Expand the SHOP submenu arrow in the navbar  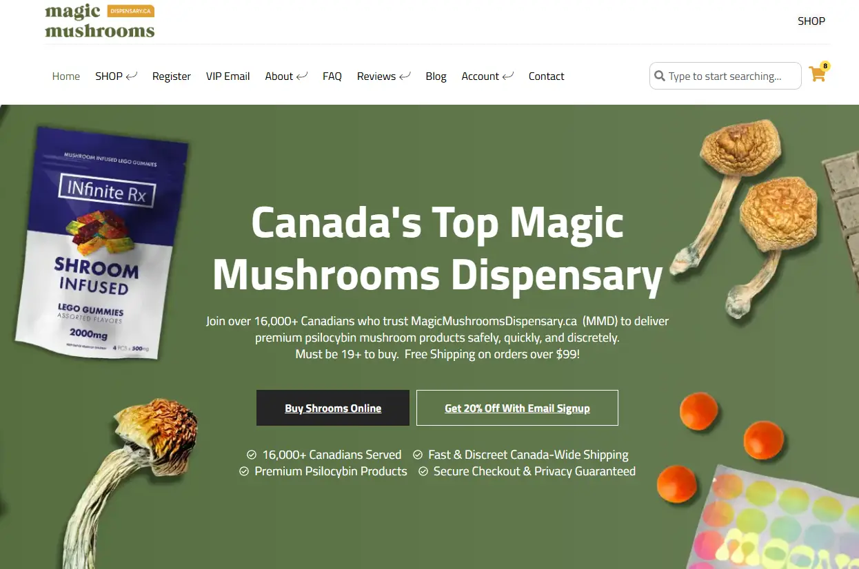pyautogui.click(x=132, y=76)
